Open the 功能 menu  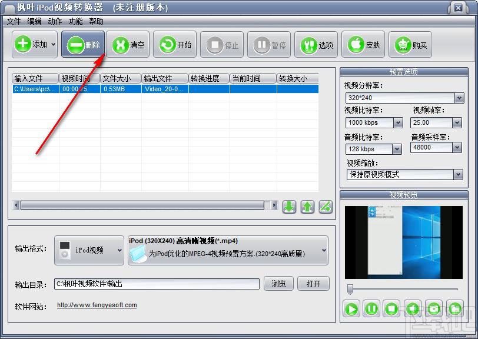click(x=75, y=21)
